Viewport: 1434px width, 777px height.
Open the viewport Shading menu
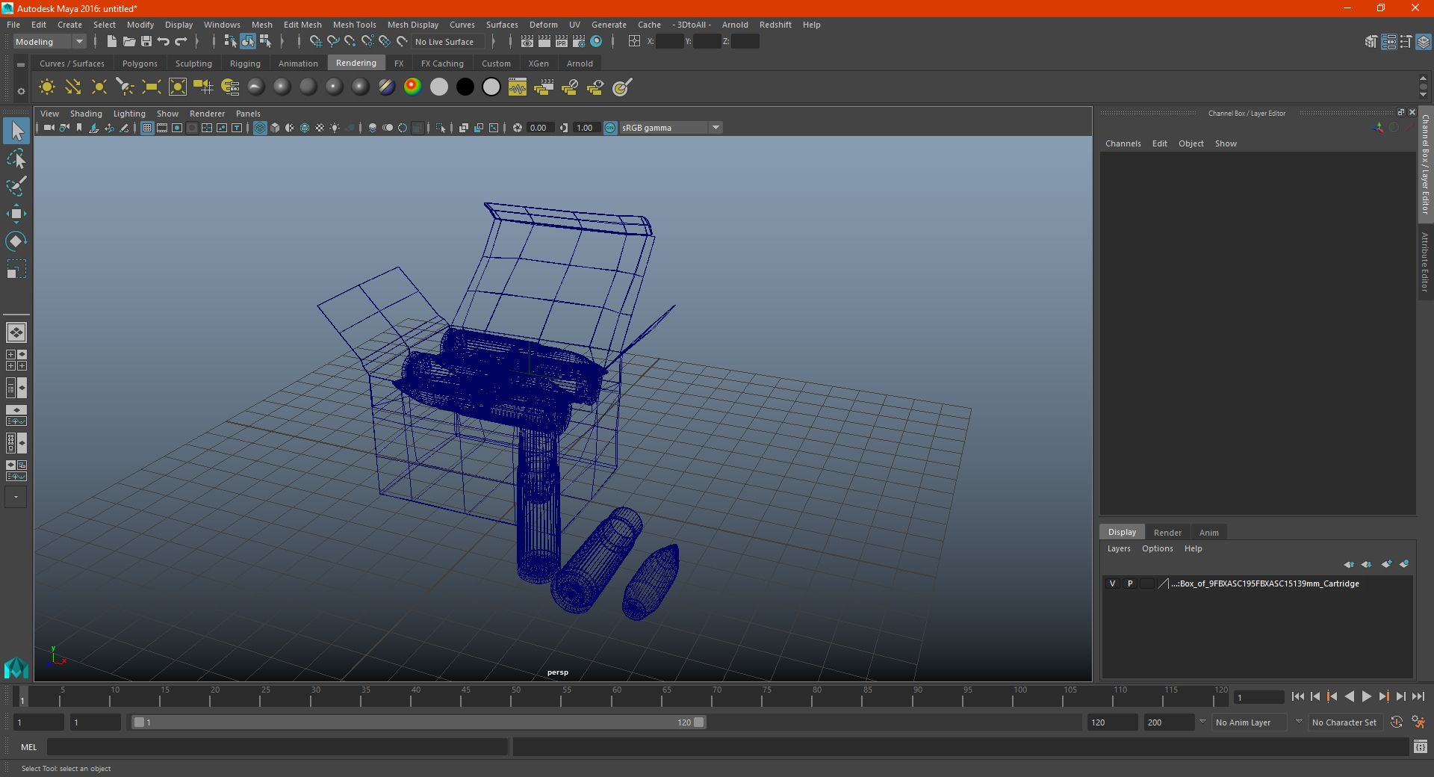click(x=86, y=114)
